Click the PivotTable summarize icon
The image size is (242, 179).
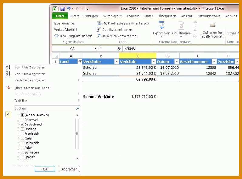coord(99,23)
